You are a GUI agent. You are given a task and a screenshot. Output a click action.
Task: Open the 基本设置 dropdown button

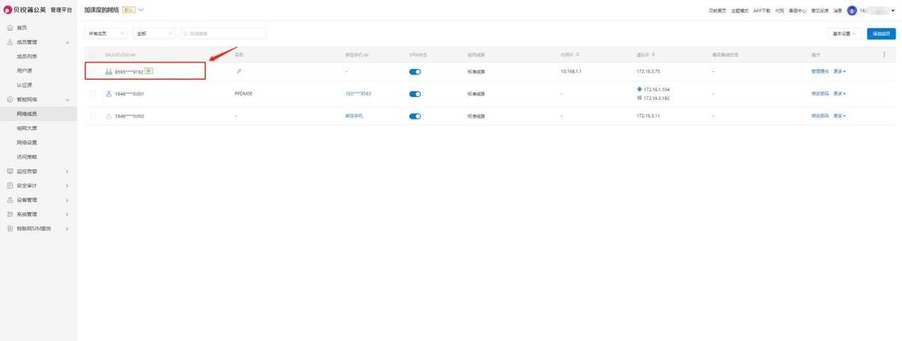845,34
